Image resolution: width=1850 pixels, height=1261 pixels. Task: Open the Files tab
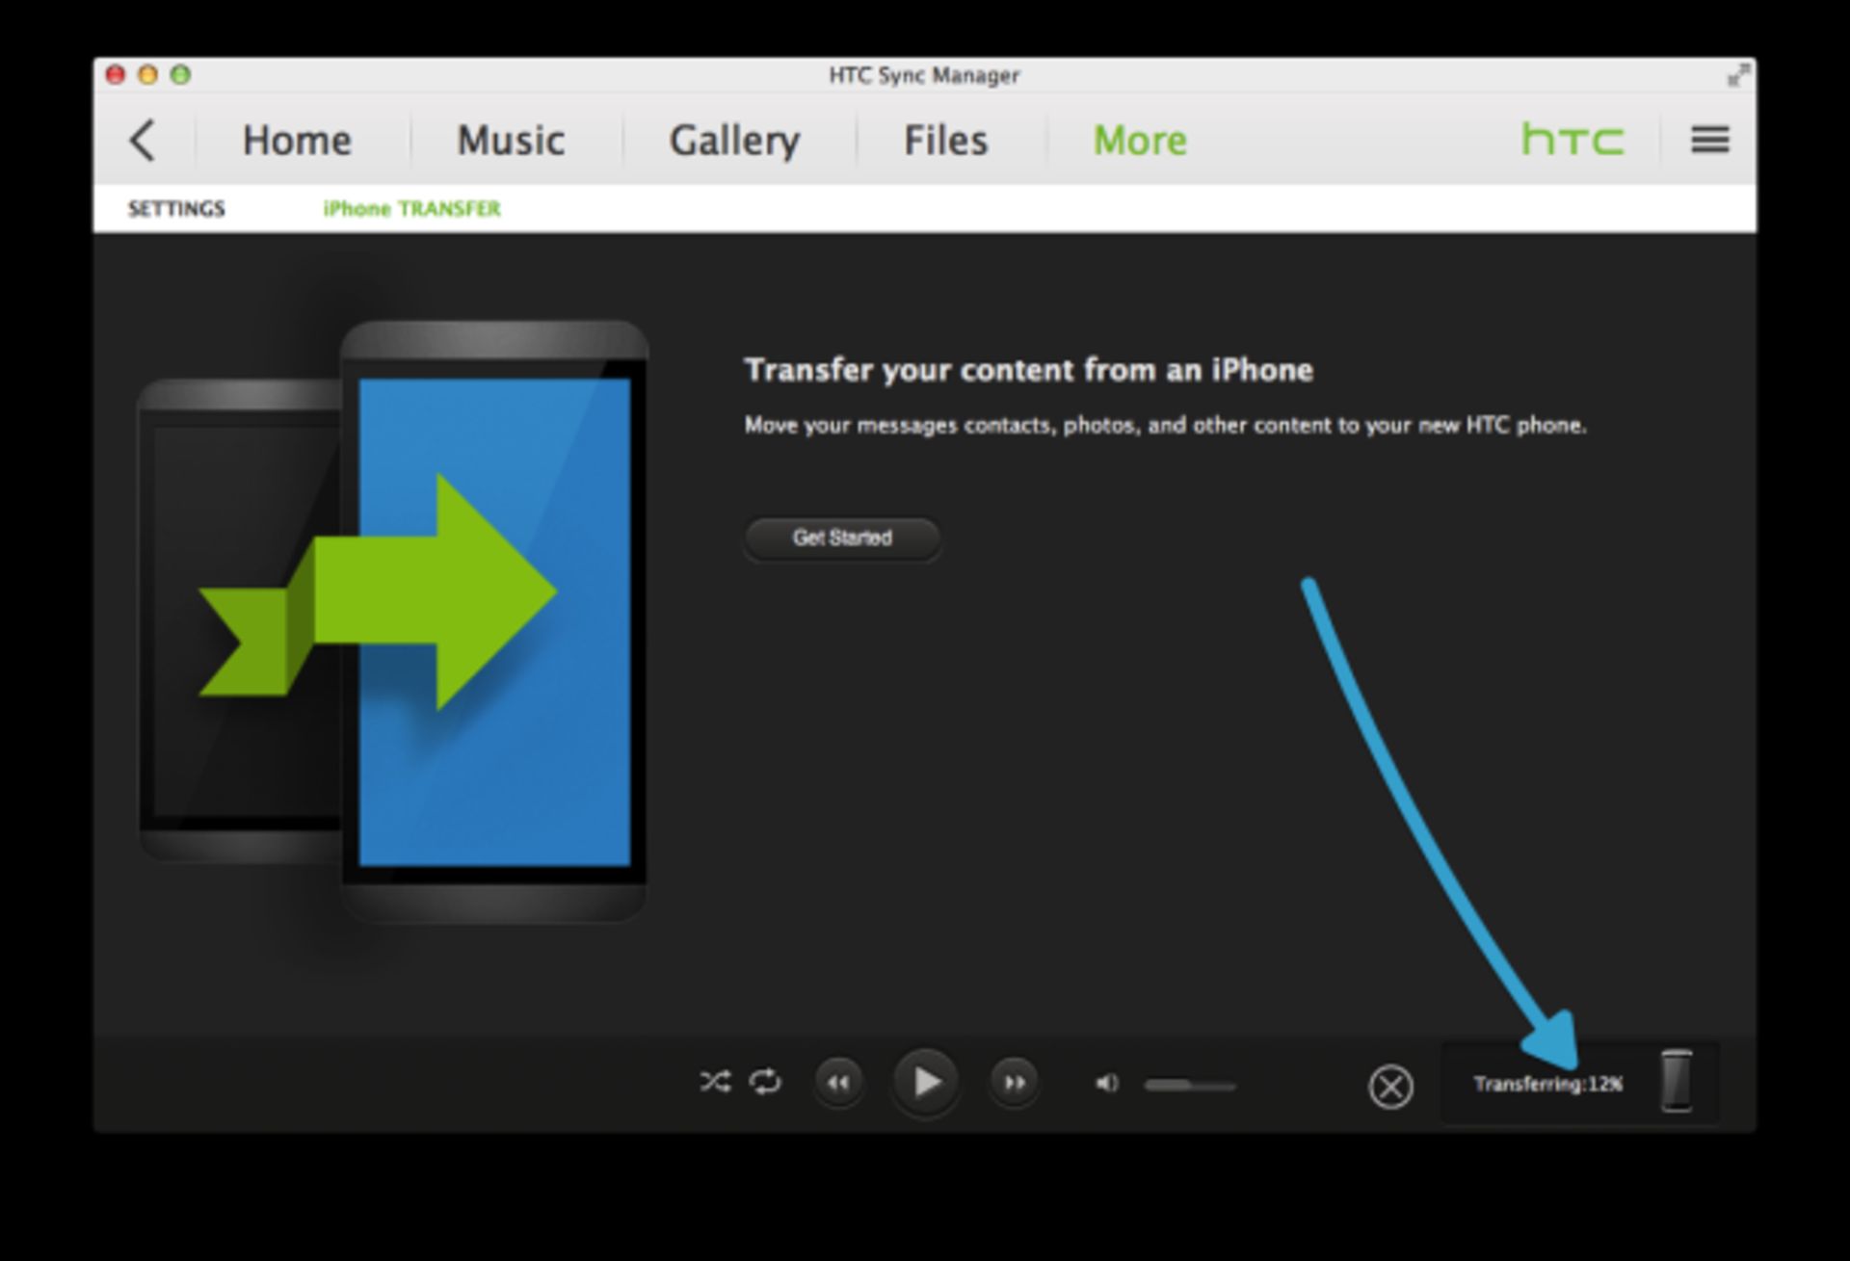click(x=945, y=141)
